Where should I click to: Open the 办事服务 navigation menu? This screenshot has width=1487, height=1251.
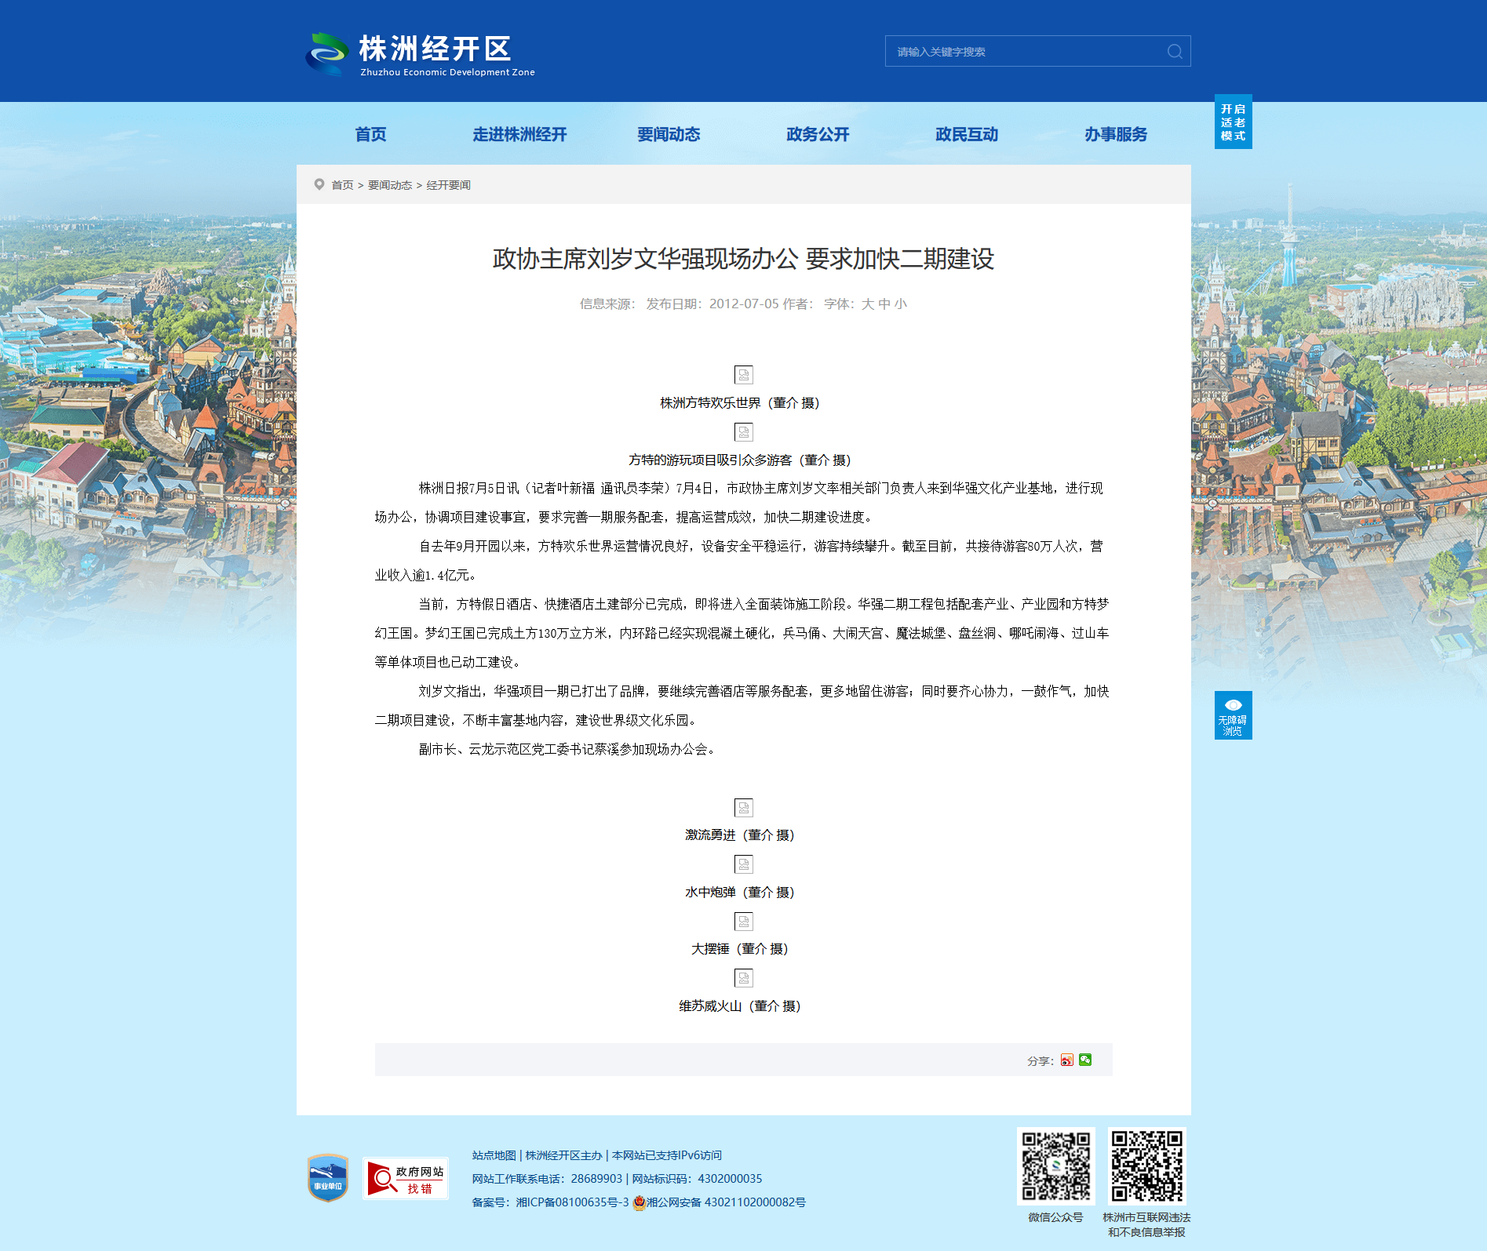[x=1115, y=135]
